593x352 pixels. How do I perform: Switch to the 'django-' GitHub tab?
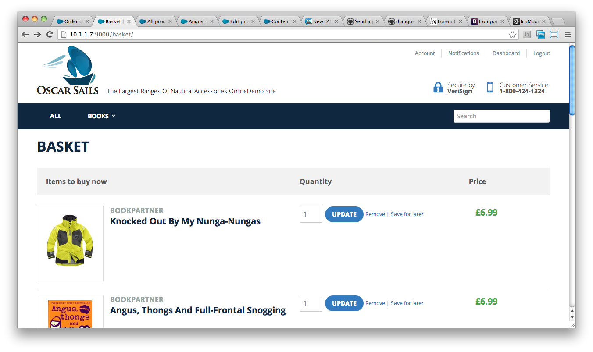pos(405,21)
